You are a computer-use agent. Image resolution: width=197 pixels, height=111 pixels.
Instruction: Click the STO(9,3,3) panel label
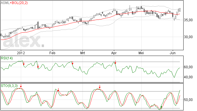pyautogui.click(x=9, y=86)
